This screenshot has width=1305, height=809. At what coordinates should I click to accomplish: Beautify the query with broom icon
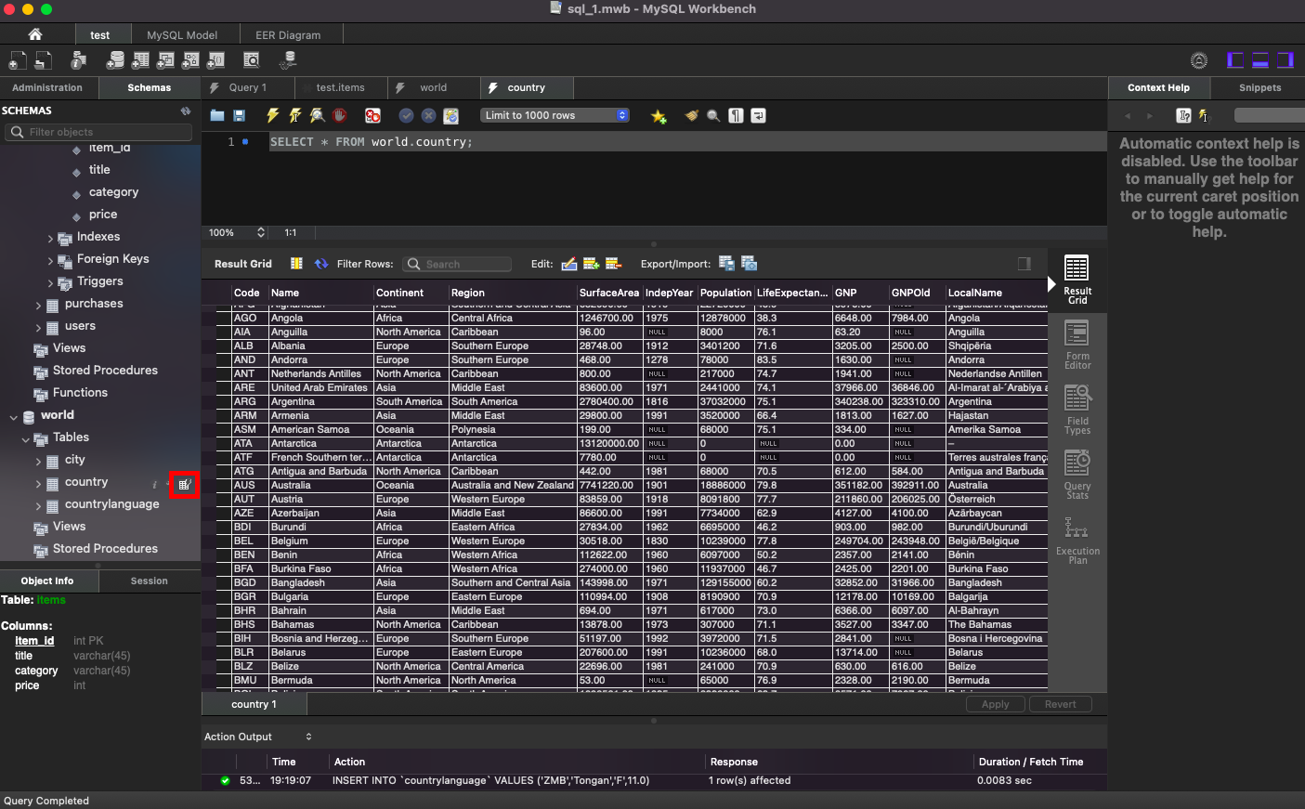pyautogui.click(x=691, y=116)
